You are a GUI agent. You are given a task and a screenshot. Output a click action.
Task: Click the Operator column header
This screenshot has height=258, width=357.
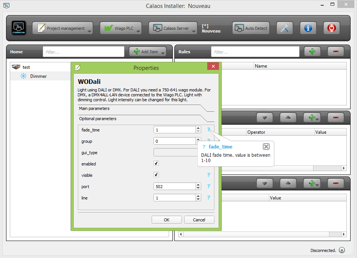pyautogui.click(x=280, y=132)
